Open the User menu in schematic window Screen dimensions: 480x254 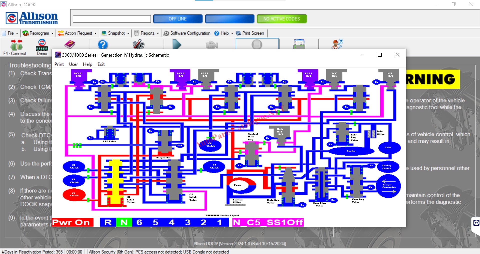pyautogui.click(x=73, y=64)
